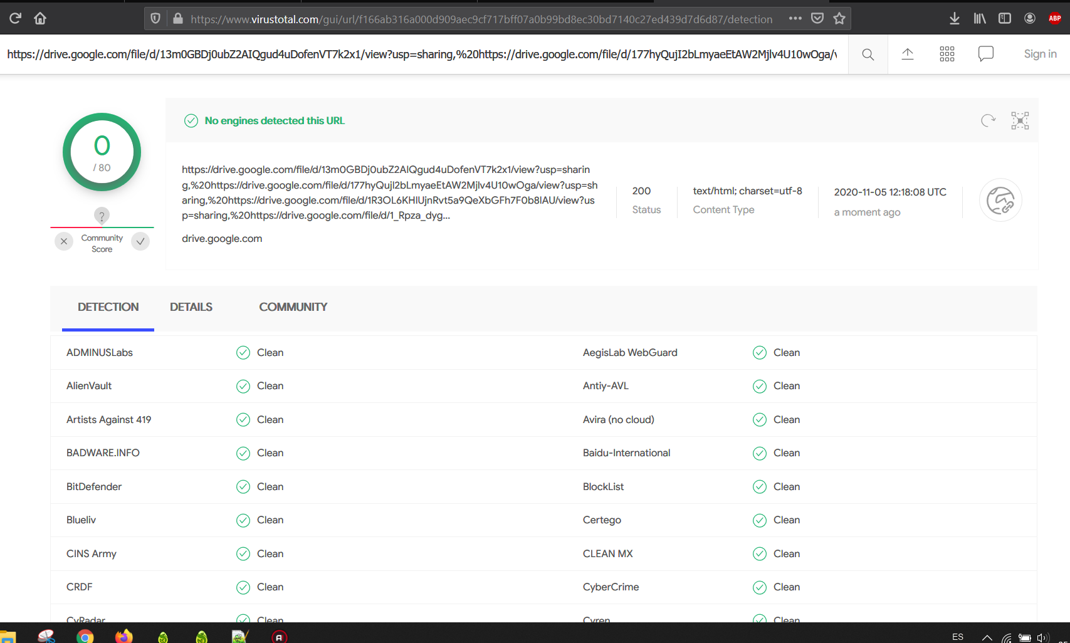Toggle the browser sidebar icon
The height and width of the screenshot is (643, 1070).
[x=1005, y=19]
